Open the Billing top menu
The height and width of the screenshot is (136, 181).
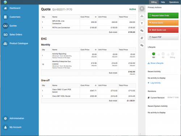(x=154, y=2)
